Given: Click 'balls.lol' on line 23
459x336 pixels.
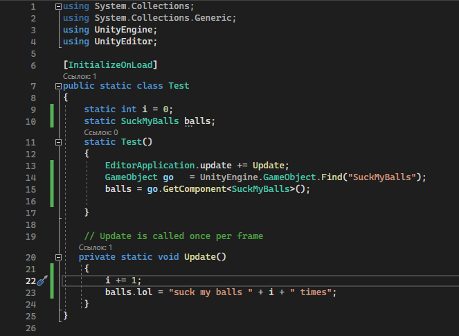Looking at the screenshot, I should [129, 292].
